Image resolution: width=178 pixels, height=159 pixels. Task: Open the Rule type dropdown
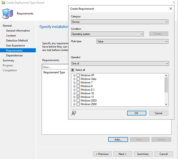(x=132, y=42)
